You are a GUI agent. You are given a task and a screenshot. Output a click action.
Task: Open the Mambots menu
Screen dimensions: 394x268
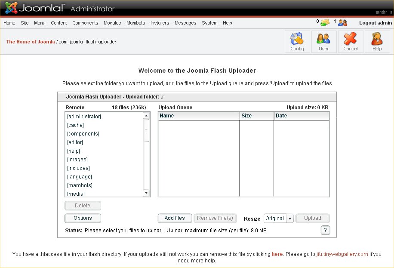[135, 23]
